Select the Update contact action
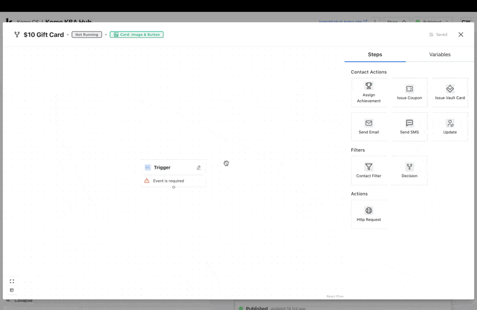477x310 pixels. coord(450,127)
